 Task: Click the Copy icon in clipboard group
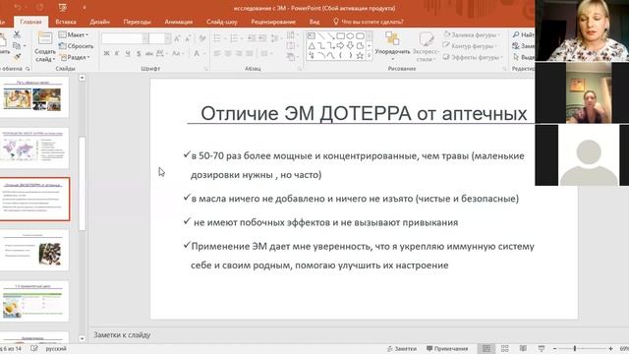[17, 46]
